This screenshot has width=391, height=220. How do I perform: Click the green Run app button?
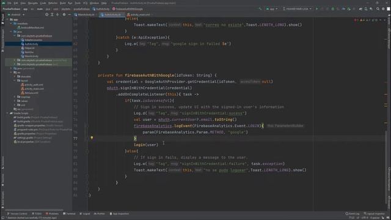[x=316, y=9]
